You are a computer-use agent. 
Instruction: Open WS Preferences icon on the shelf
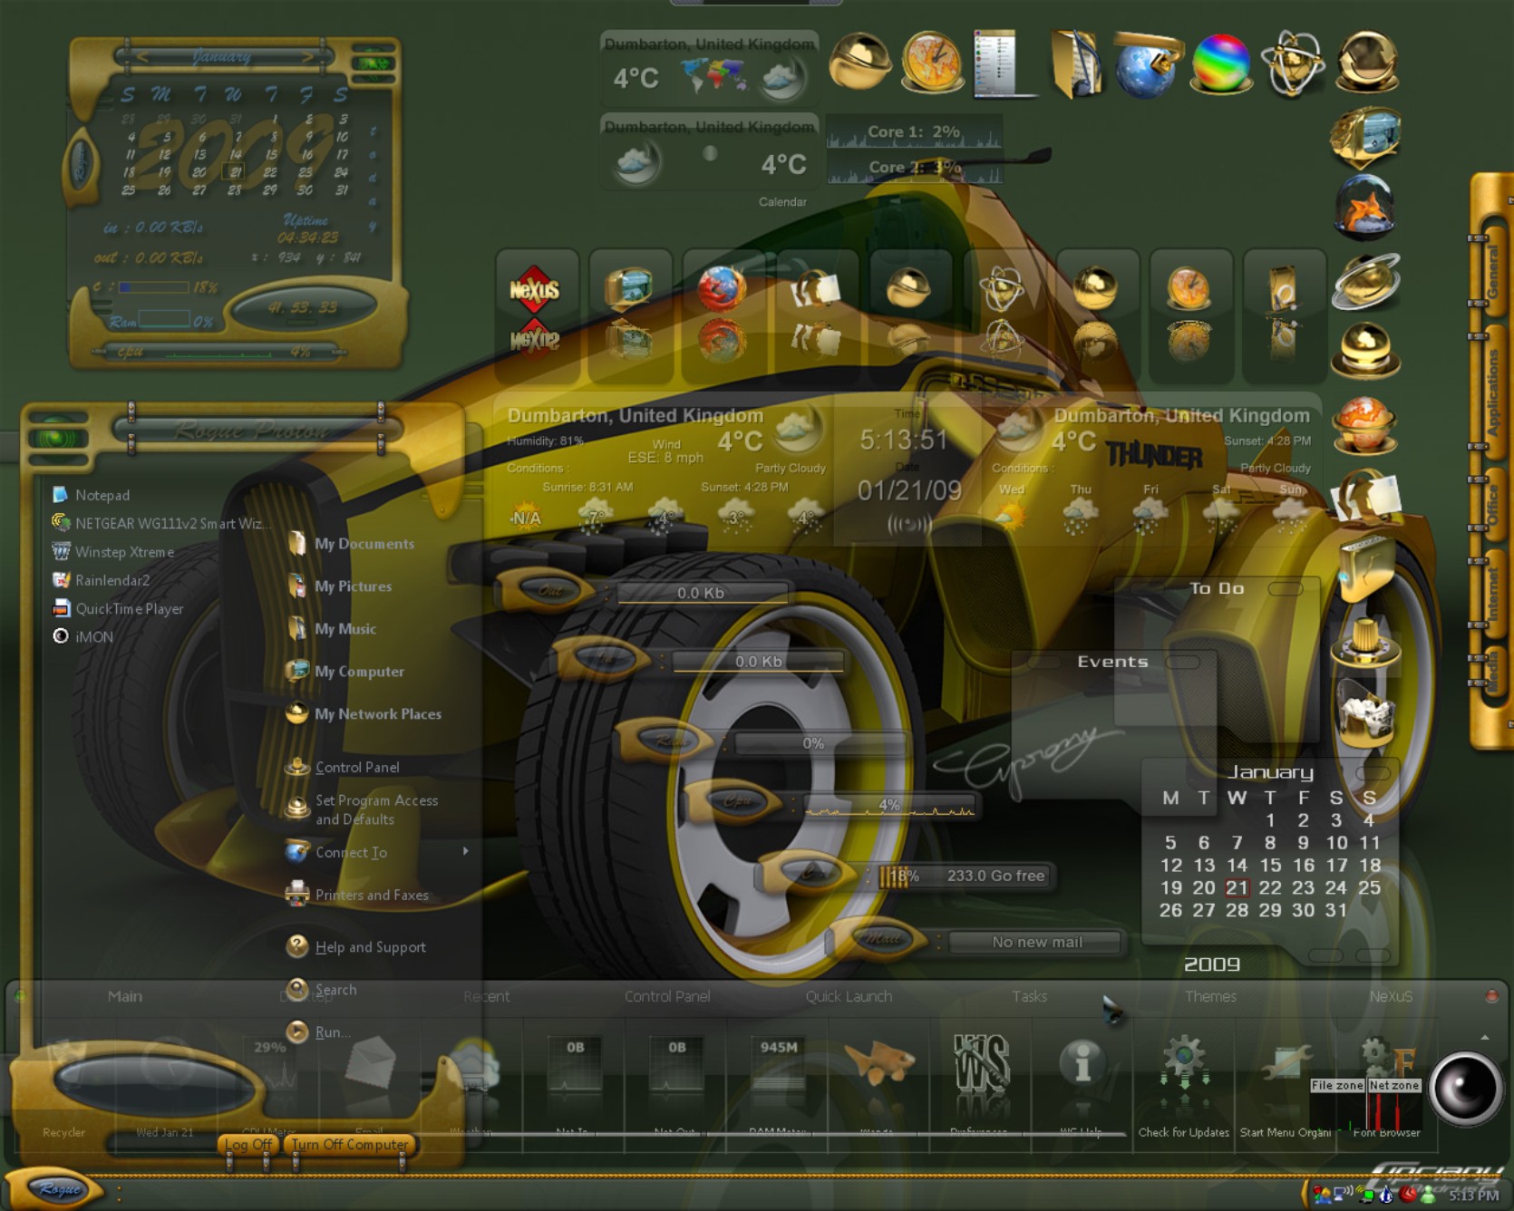point(981,1062)
